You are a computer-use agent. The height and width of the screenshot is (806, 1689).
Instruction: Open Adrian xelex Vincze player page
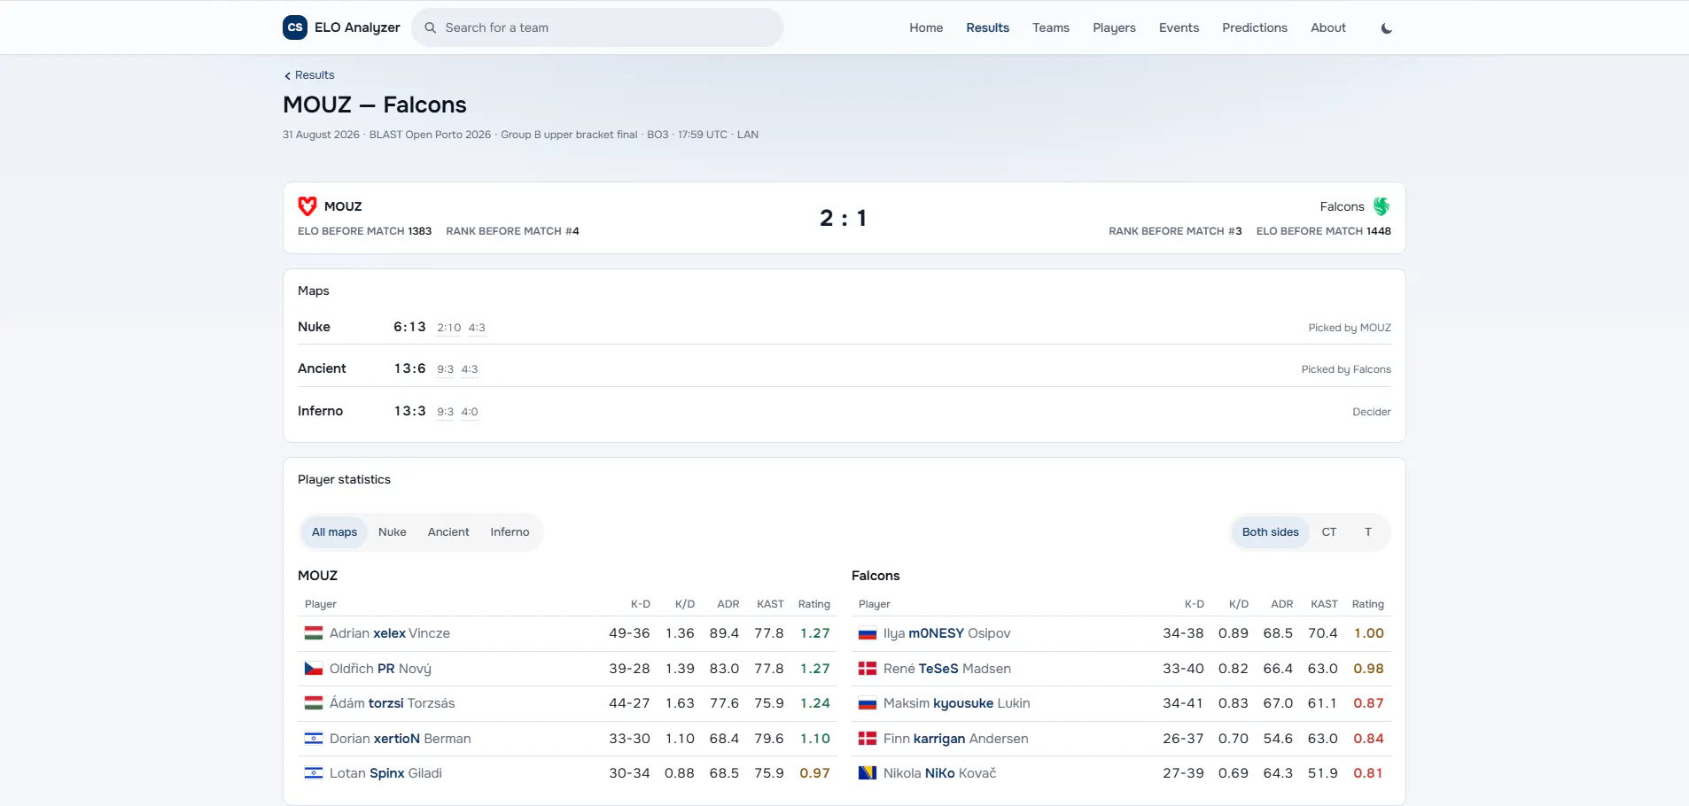pos(390,633)
